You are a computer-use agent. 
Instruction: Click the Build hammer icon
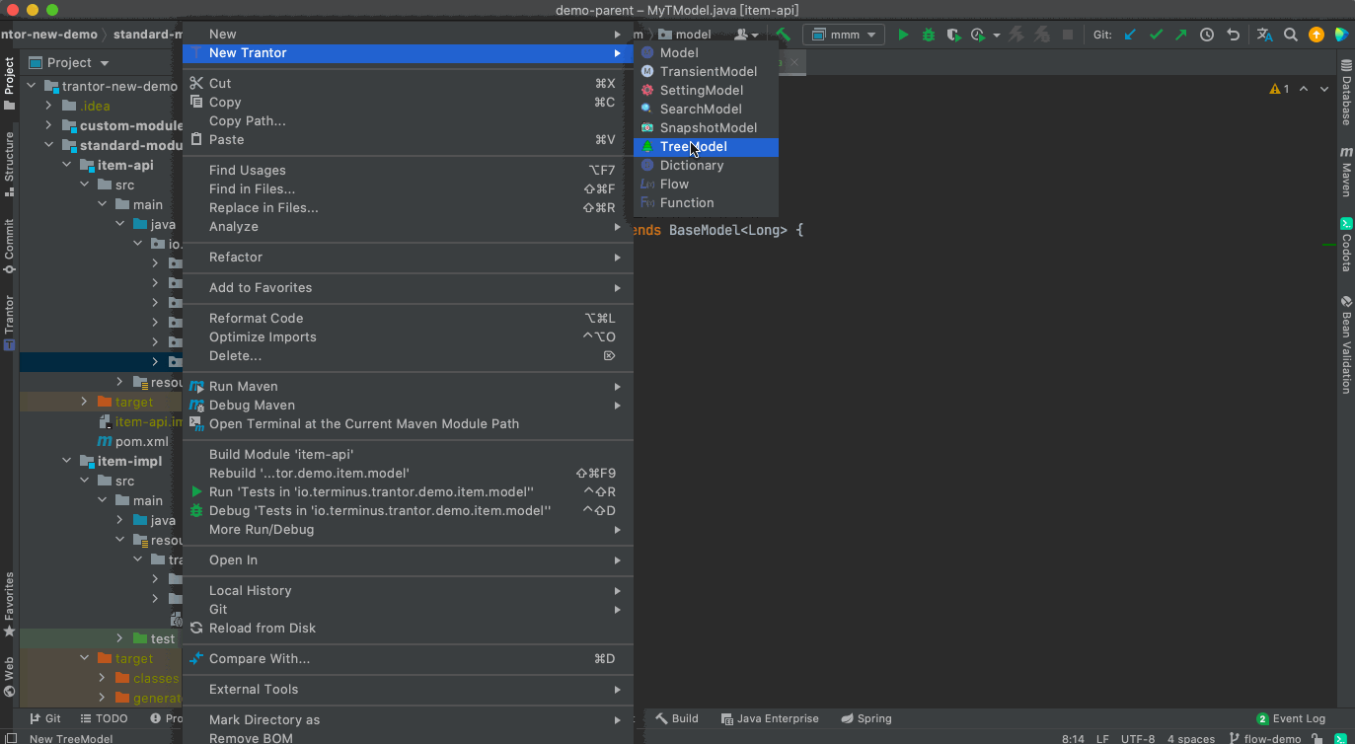(783, 35)
